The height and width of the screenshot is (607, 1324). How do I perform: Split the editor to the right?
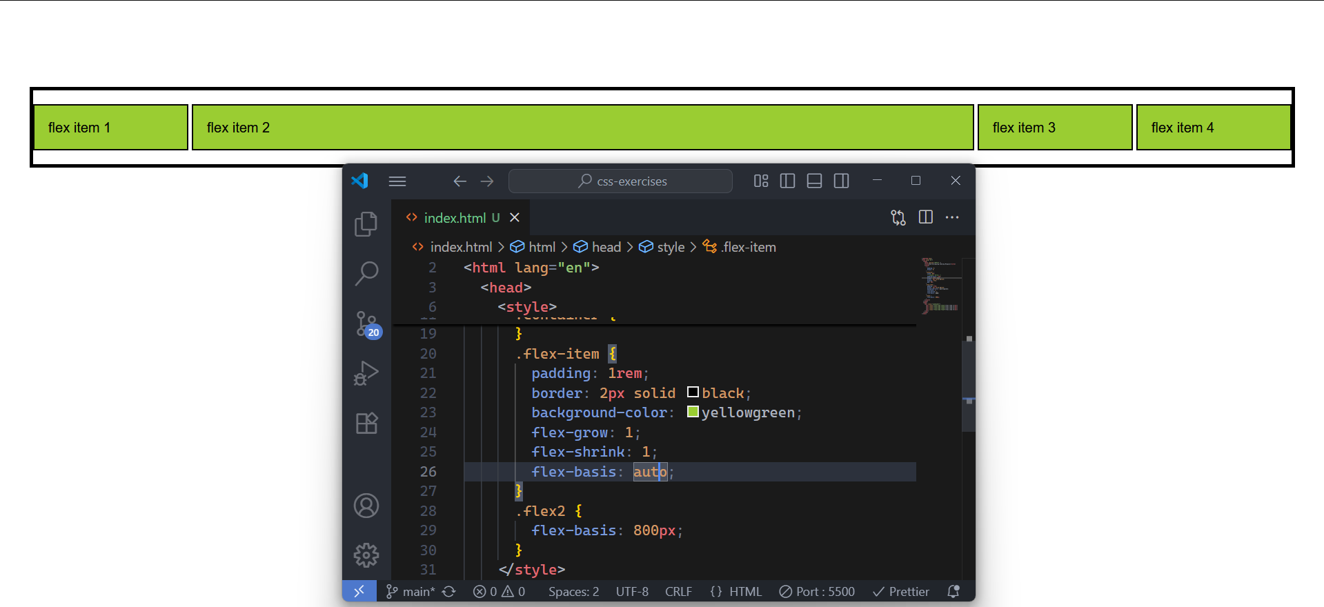[926, 217]
